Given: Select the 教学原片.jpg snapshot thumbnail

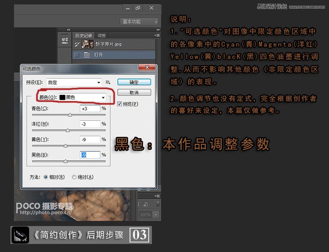Looking at the screenshot, I should click(x=87, y=44).
